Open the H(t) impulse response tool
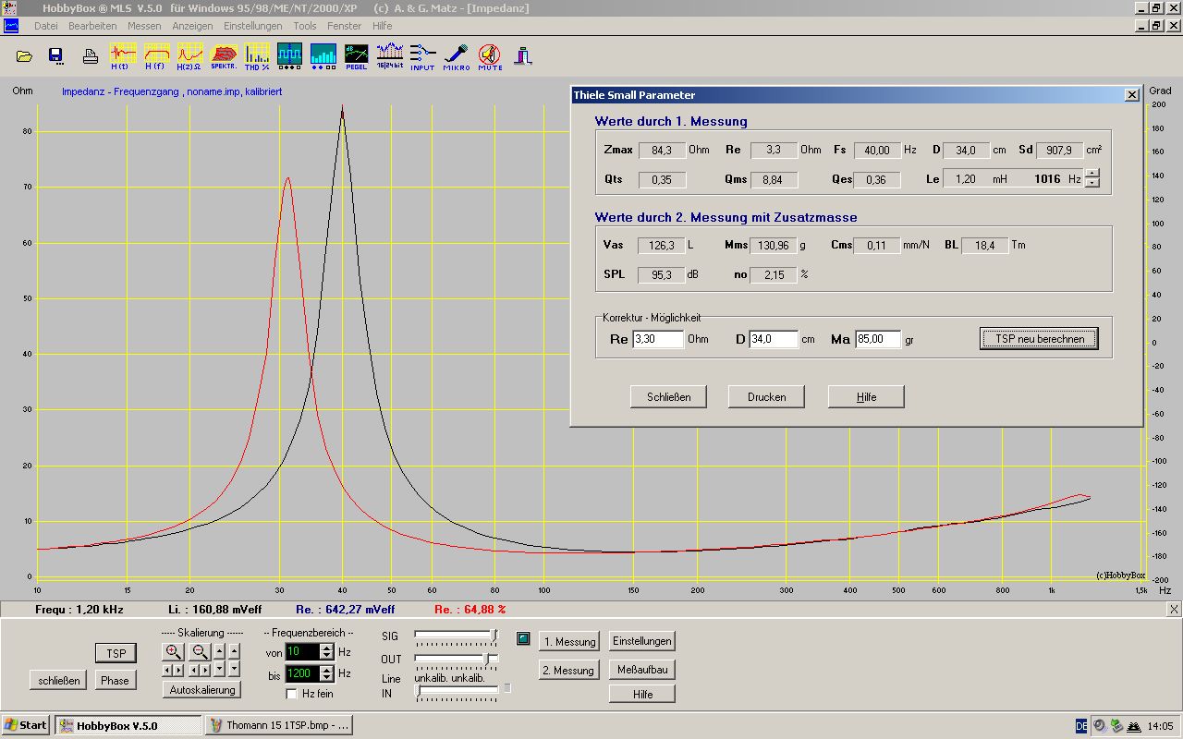The width and height of the screenshot is (1183, 739). click(x=122, y=55)
